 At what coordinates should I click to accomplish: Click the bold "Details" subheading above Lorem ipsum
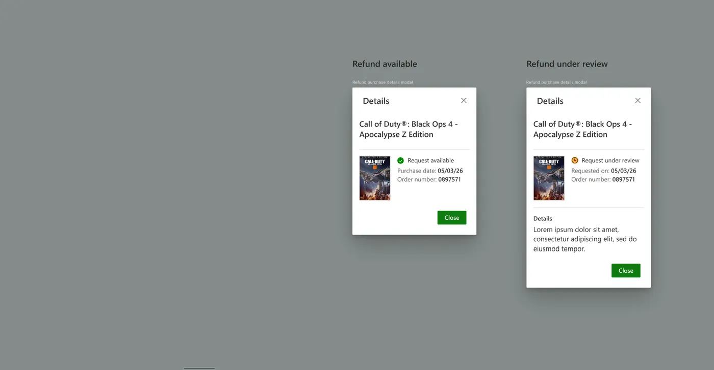[543, 218]
